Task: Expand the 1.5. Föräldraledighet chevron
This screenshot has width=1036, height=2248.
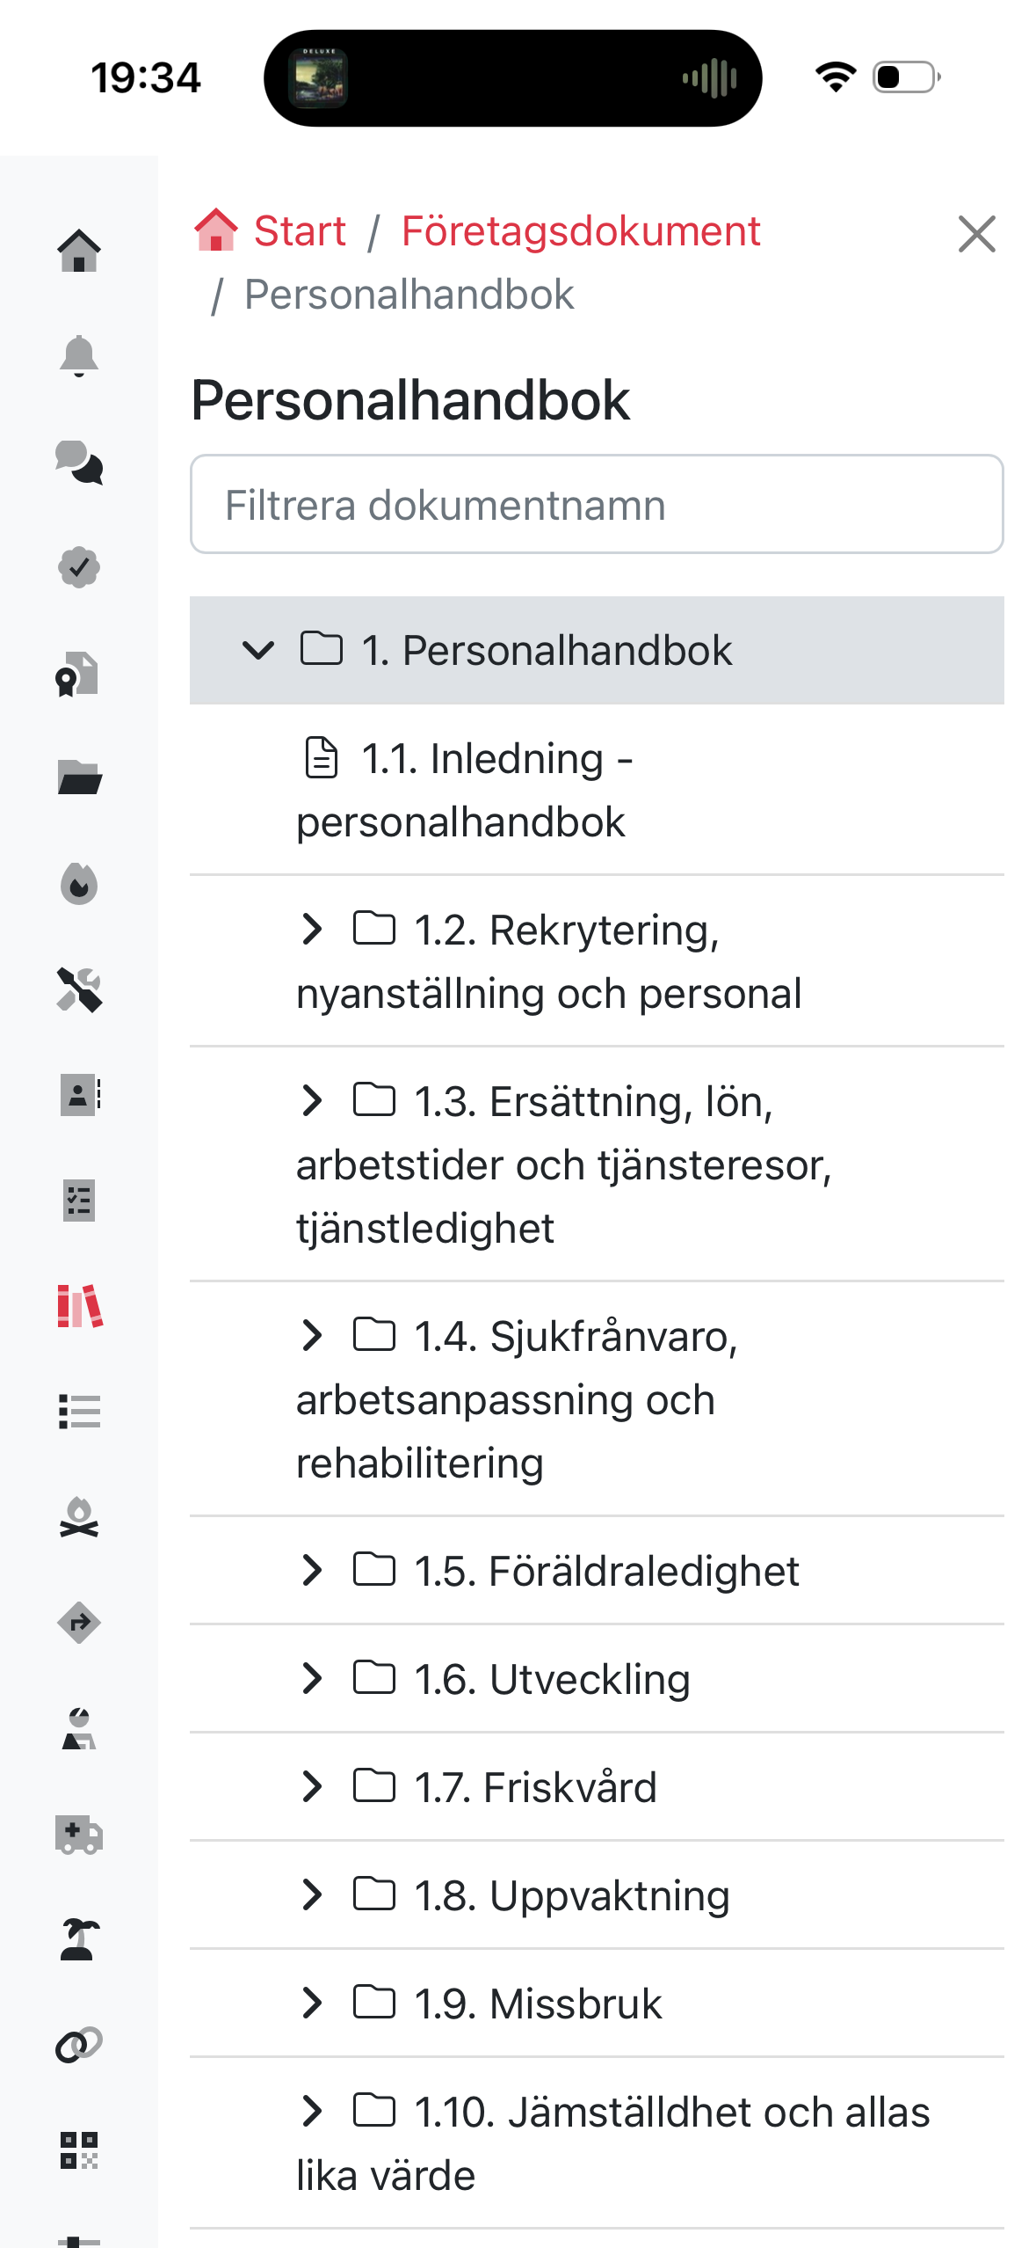Action: pos(312,1570)
